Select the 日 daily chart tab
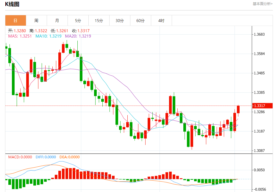The width and height of the screenshot is (275, 192). 15,21
